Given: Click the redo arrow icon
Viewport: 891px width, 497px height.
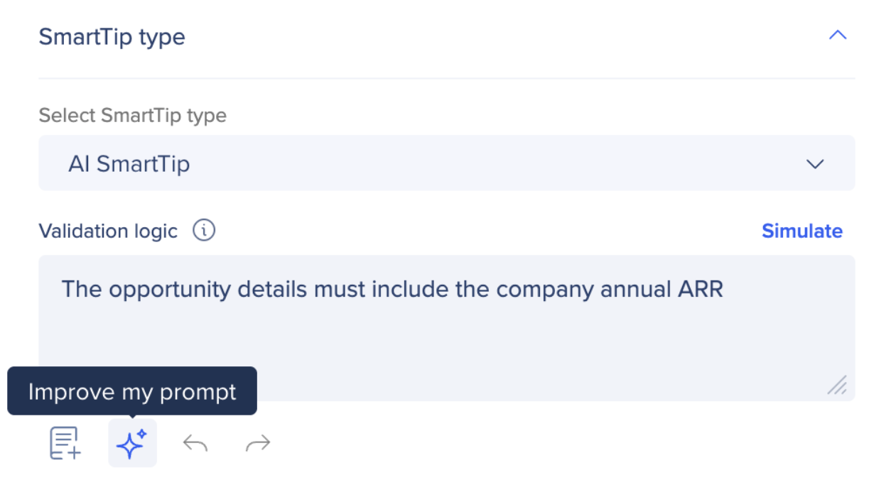Looking at the screenshot, I should 257,444.
